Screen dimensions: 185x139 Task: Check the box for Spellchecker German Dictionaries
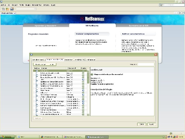click(x=37, y=82)
